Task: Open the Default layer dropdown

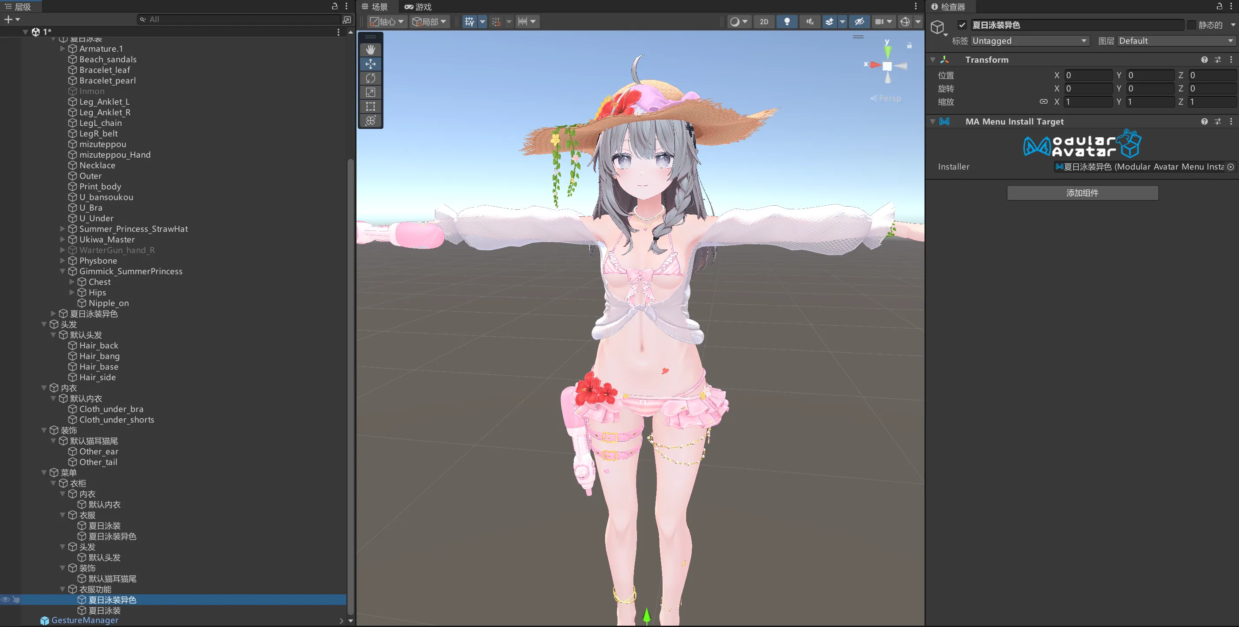Action: click(1176, 41)
